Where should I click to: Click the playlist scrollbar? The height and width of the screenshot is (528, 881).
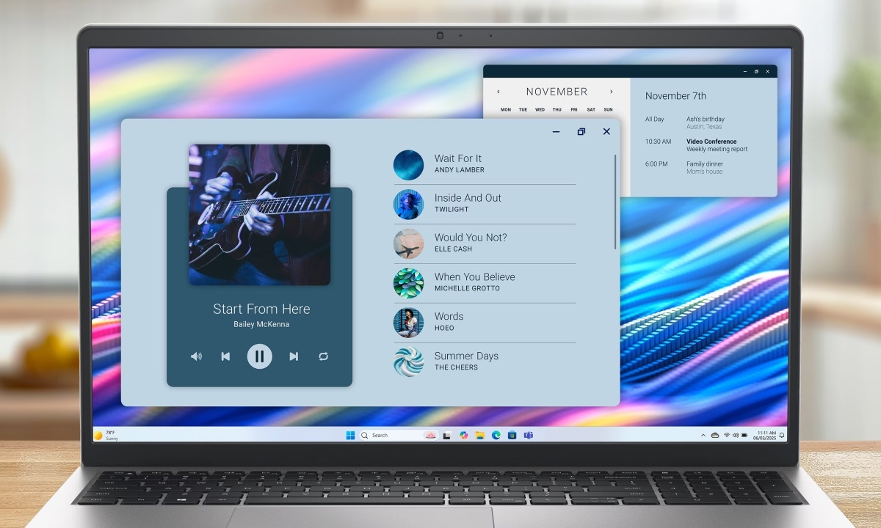click(615, 202)
